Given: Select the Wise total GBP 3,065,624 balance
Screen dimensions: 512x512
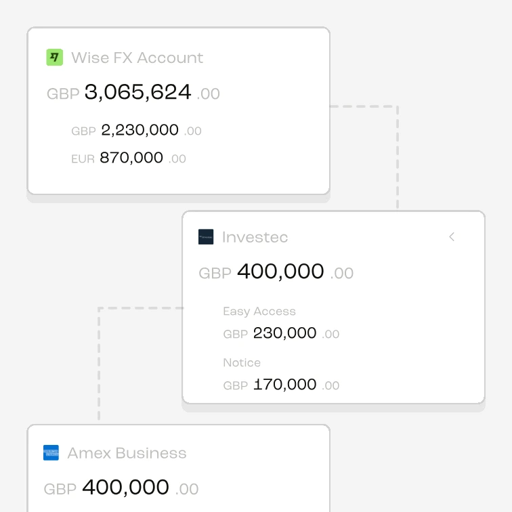Looking at the screenshot, I should (133, 92).
